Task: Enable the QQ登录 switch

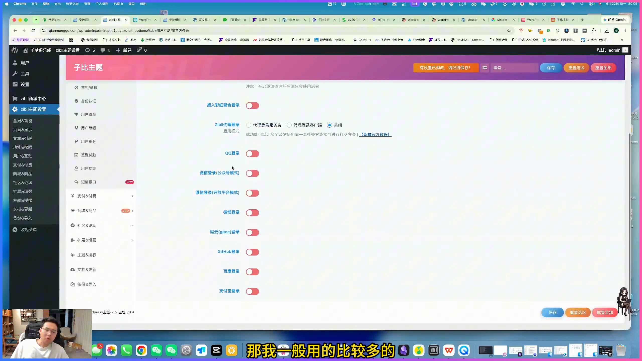Action: point(252,154)
